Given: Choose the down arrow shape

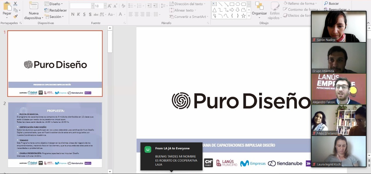Looking at the screenshot, I should click(238, 10).
